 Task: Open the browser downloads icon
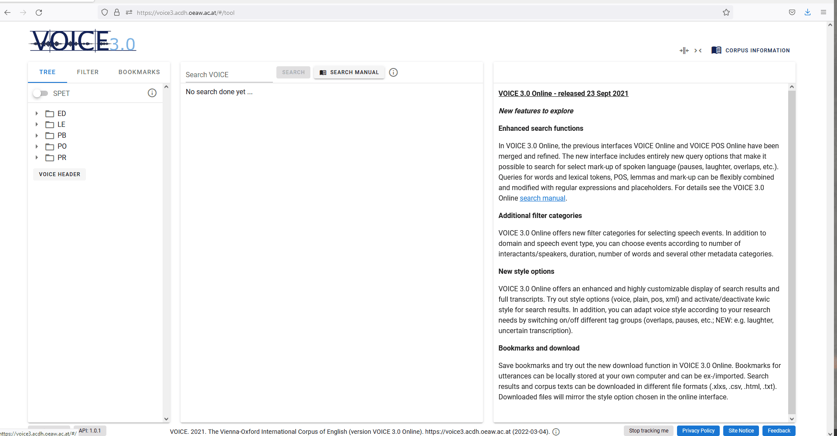coord(807,13)
